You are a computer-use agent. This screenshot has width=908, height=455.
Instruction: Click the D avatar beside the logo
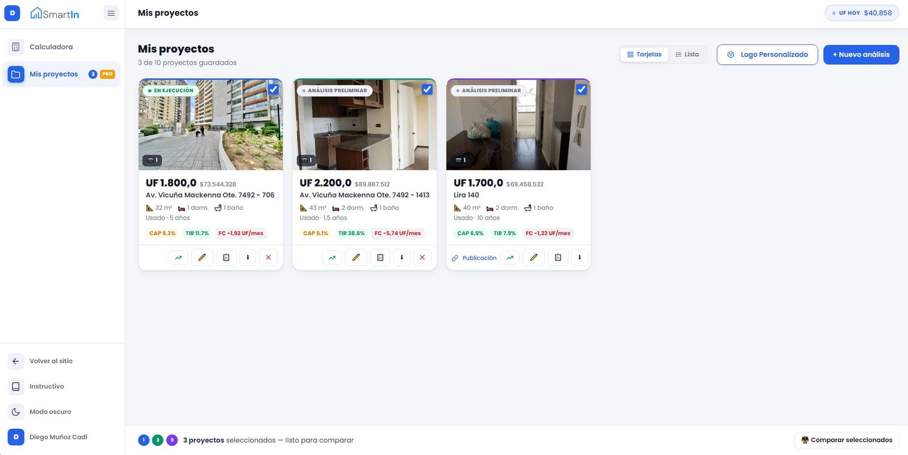pyautogui.click(x=12, y=13)
